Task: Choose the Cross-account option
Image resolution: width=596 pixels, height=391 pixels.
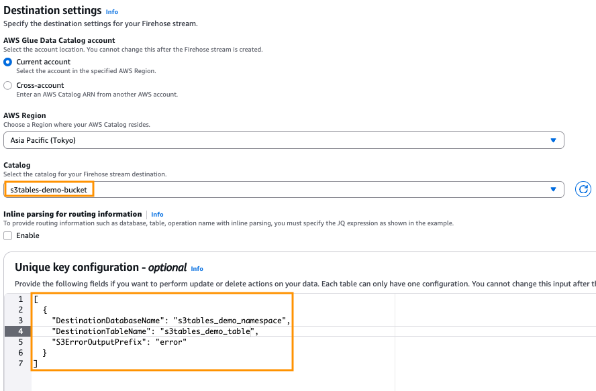Action: point(6,85)
